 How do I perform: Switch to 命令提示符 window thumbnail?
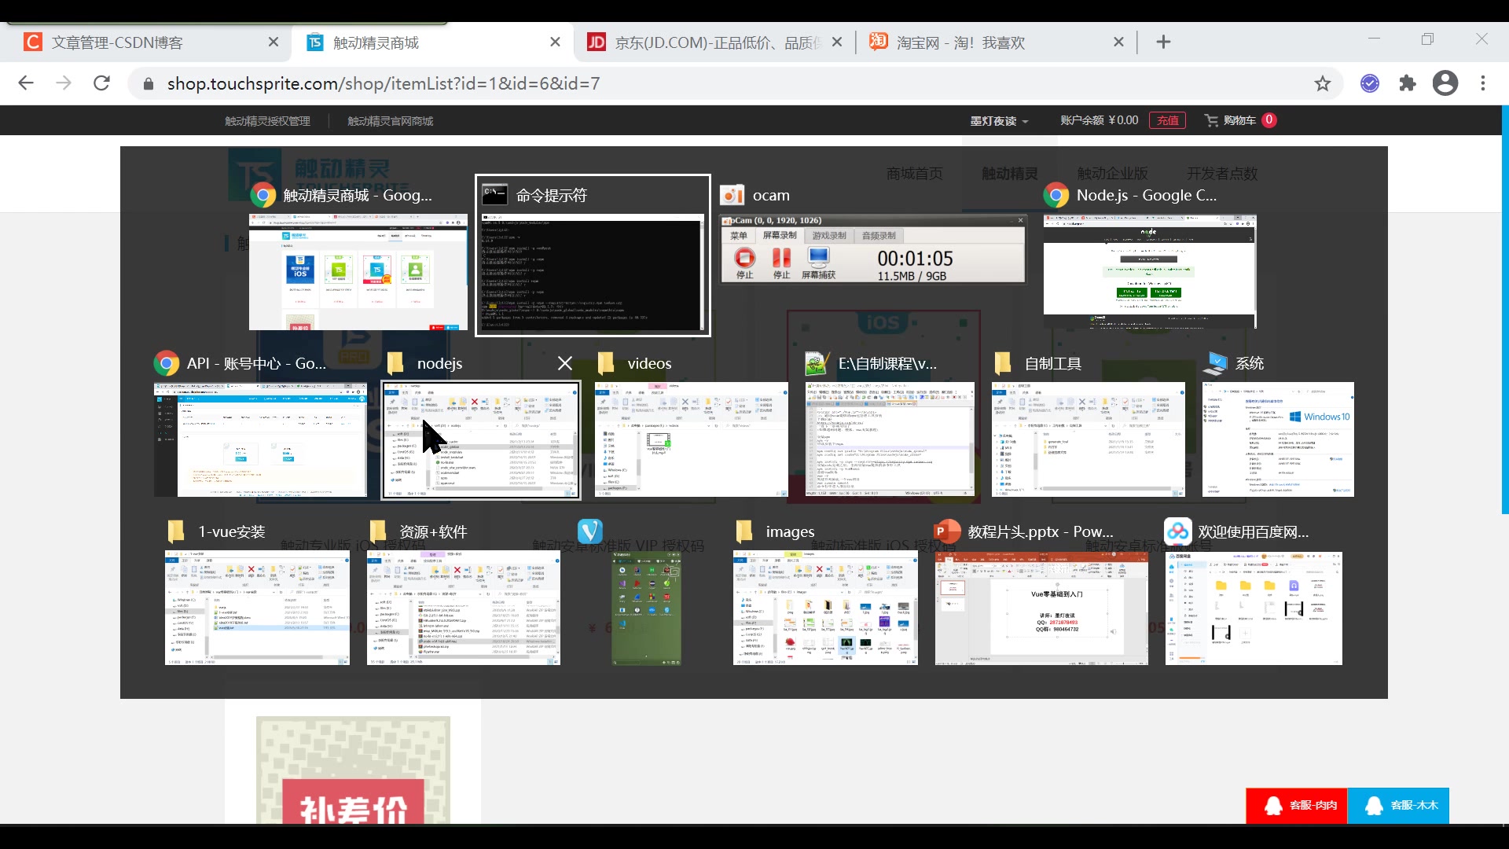pyautogui.click(x=593, y=271)
